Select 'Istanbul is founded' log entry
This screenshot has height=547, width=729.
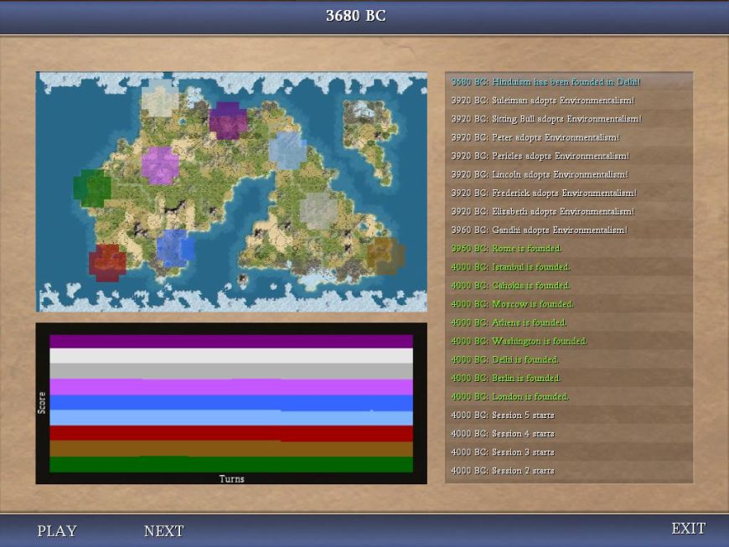(569, 267)
